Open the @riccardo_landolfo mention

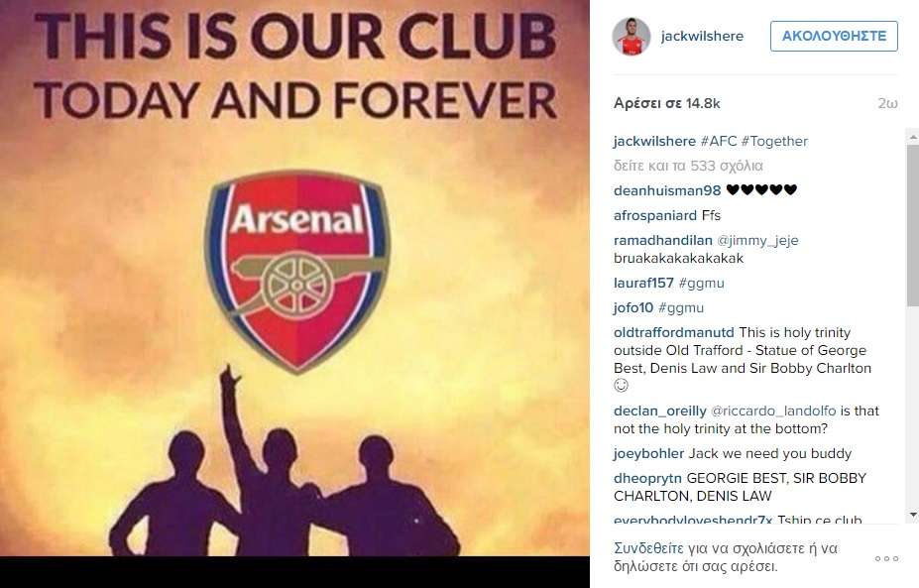(773, 411)
